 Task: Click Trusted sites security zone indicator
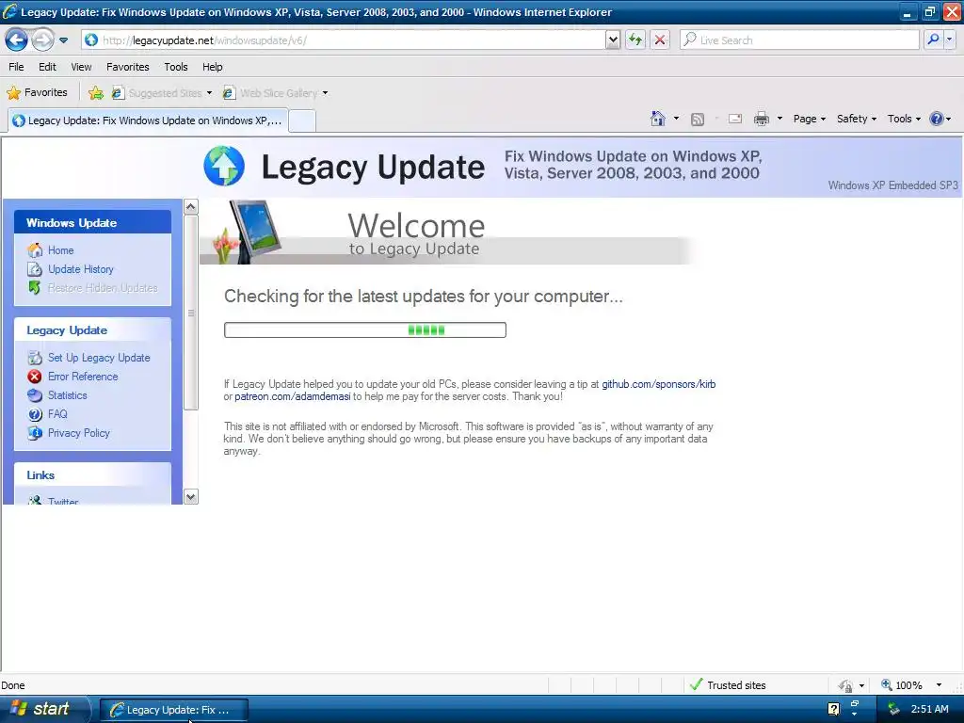pos(729,685)
